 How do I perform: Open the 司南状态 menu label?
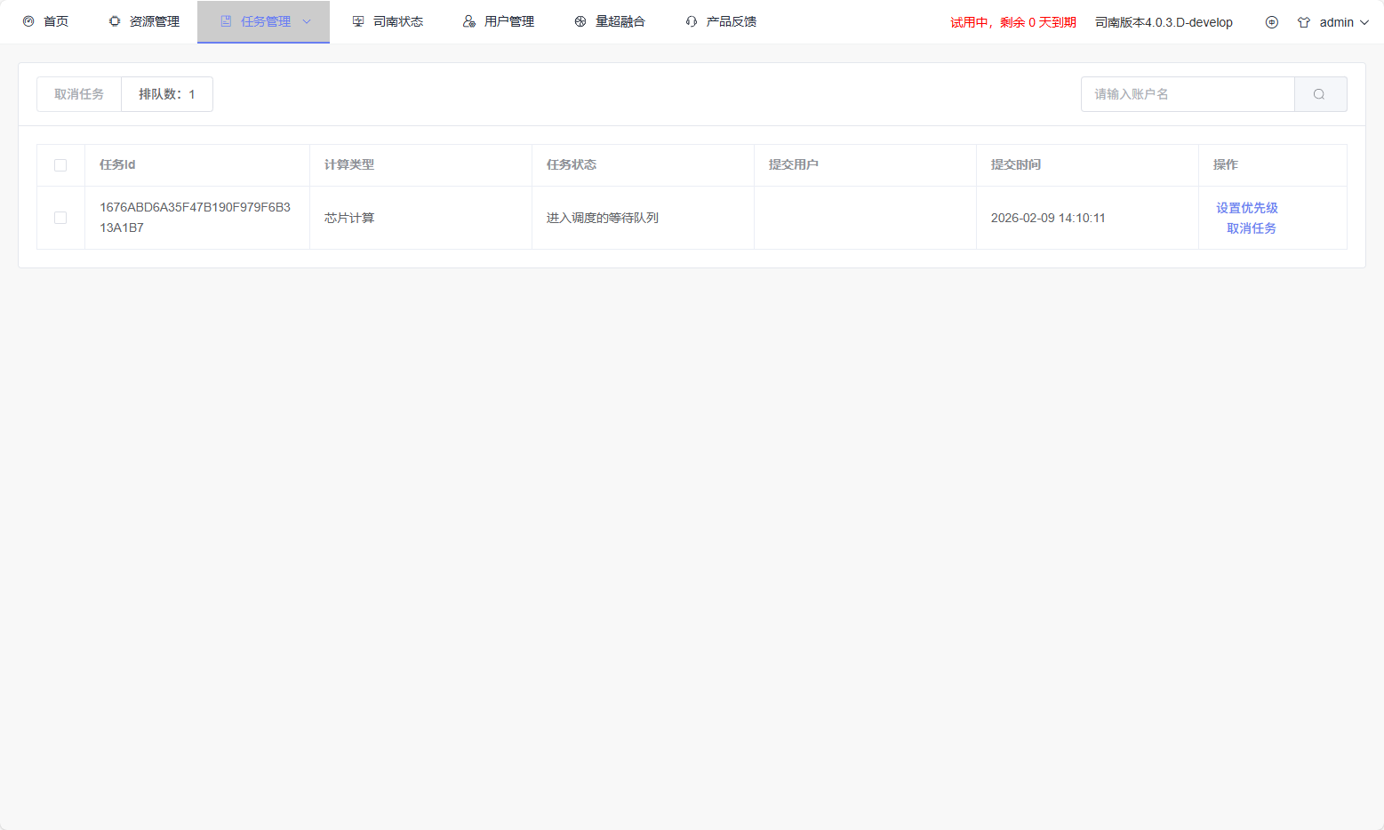(398, 21)
